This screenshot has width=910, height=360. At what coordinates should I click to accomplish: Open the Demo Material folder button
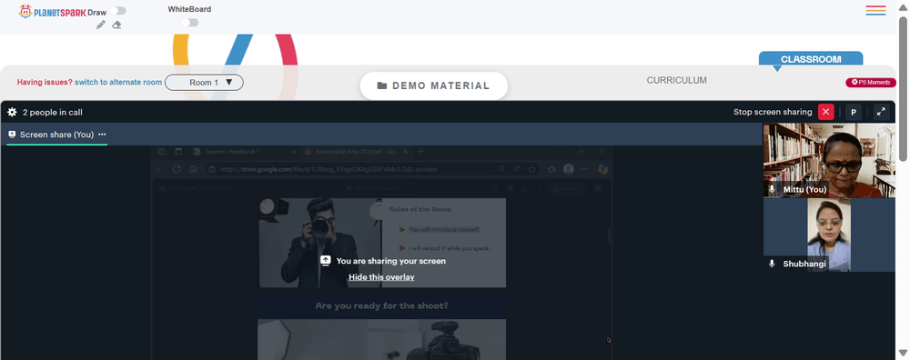pyautogui.click(x=433, y=85)
